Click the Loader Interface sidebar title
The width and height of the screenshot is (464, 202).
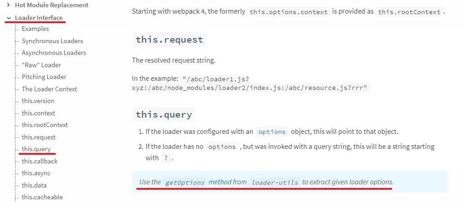(39, 18)
